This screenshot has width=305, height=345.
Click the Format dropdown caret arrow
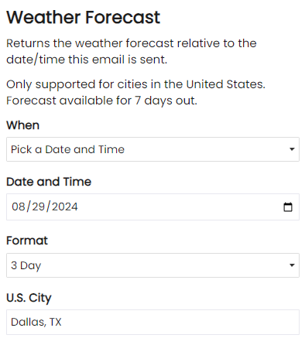pos(292,265)
